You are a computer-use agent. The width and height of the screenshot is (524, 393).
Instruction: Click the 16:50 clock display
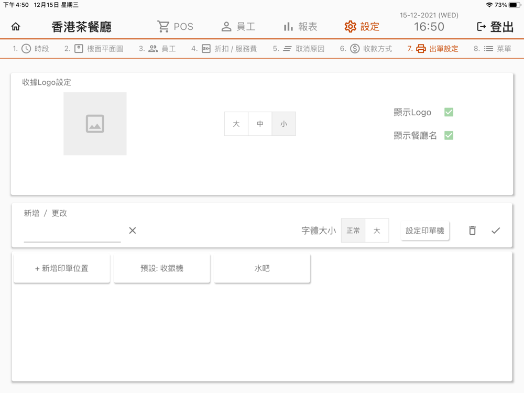point(429,27)
